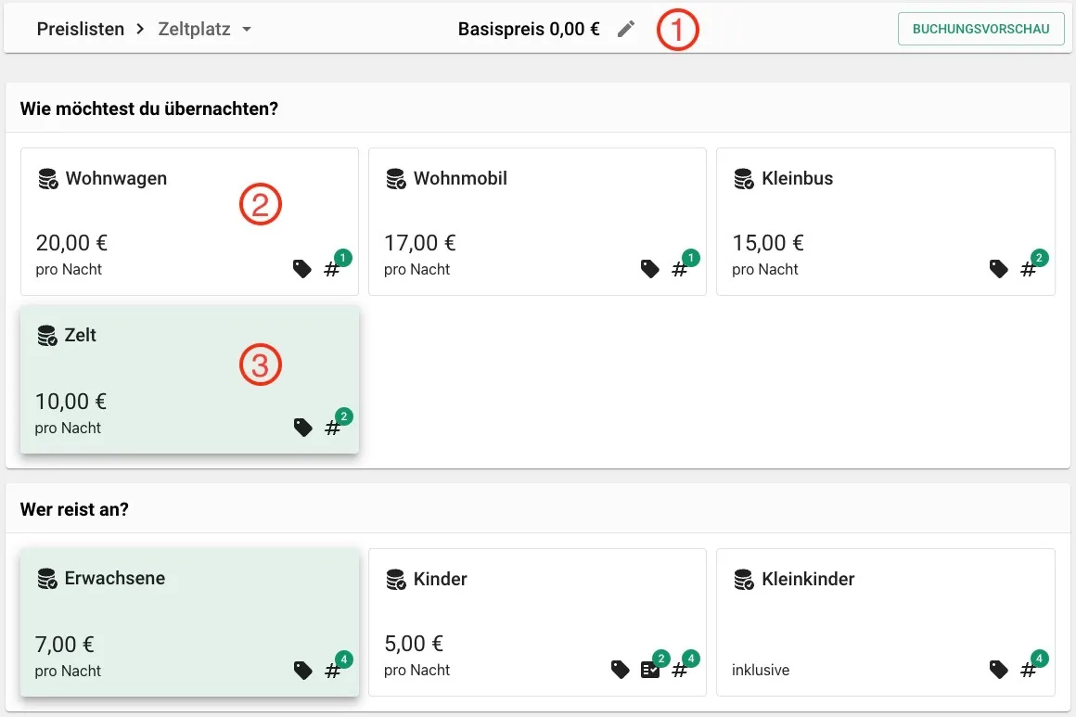
Task: Click the Kleinbus card title
Action: (798, 178)
